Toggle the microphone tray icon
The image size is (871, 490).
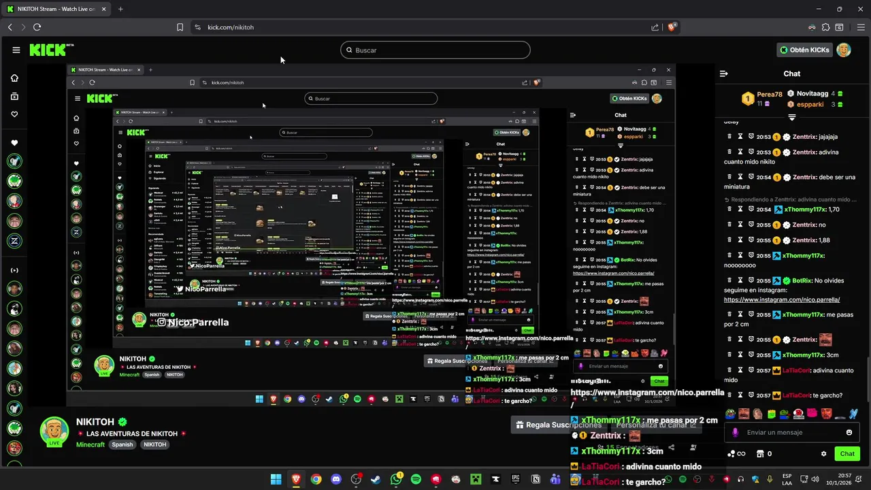pyautogui.click(x=770, y=479)
